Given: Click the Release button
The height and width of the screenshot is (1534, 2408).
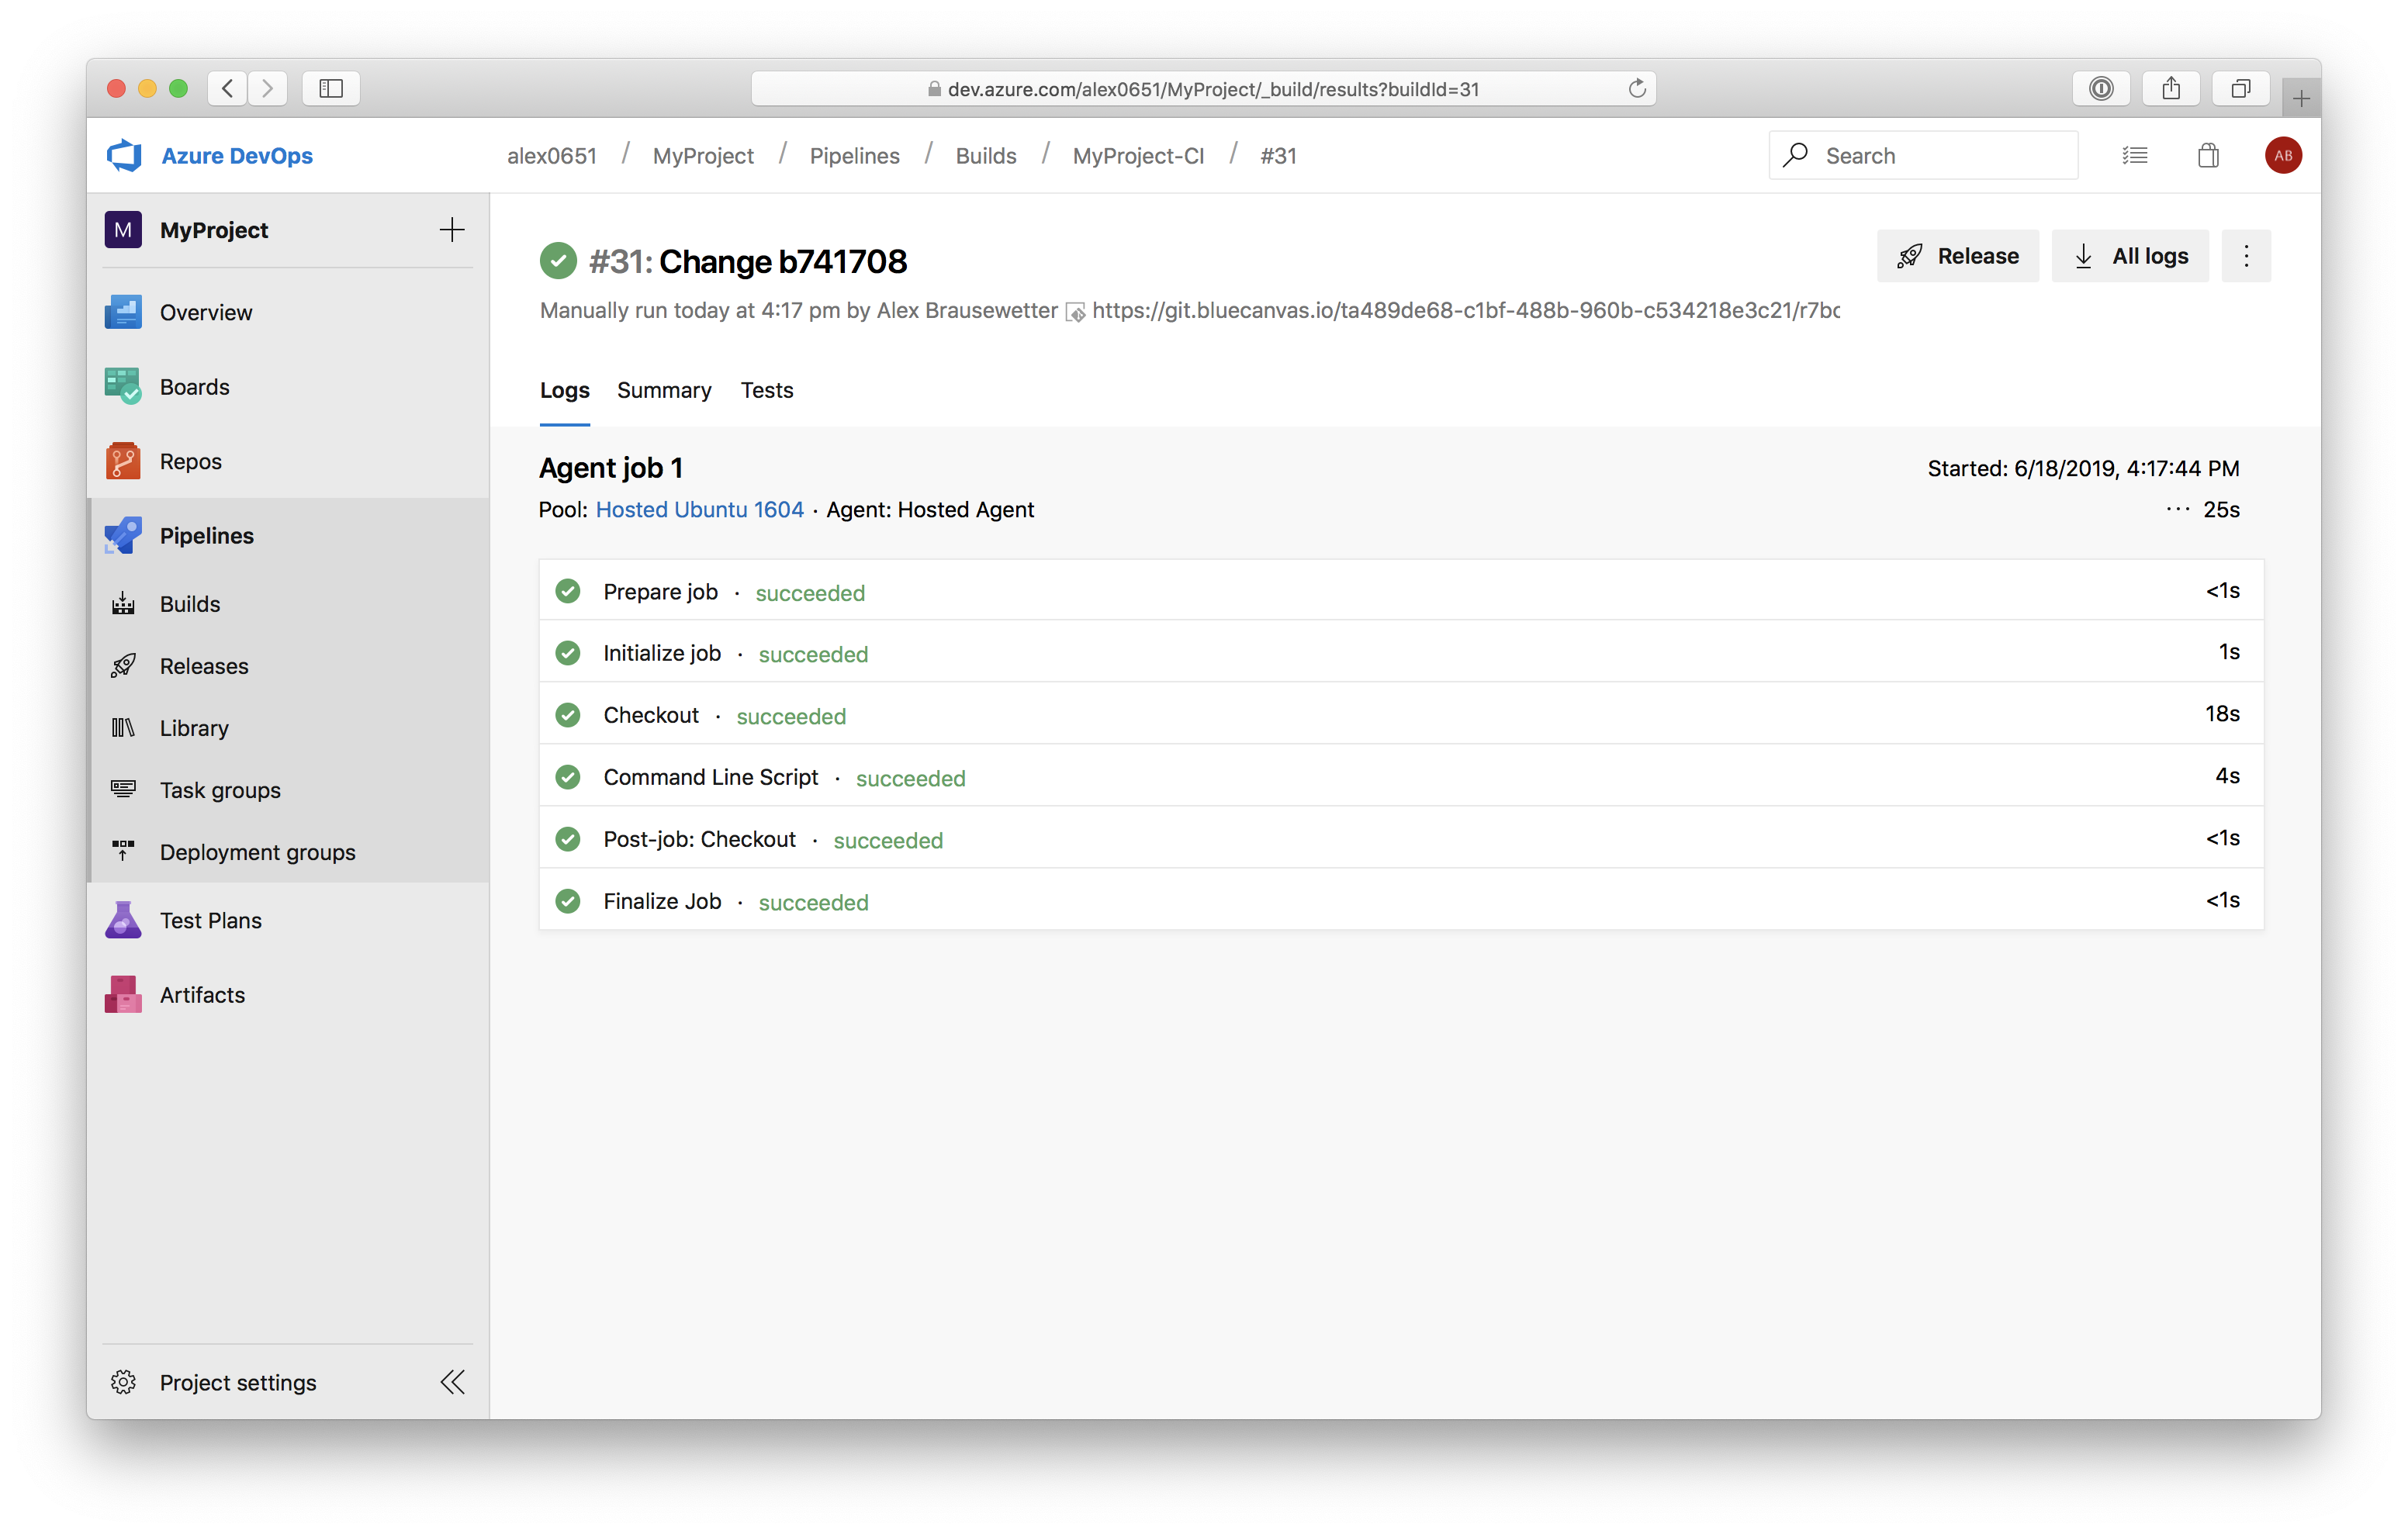Looking at the screenshot, I should pos(1957,256).
